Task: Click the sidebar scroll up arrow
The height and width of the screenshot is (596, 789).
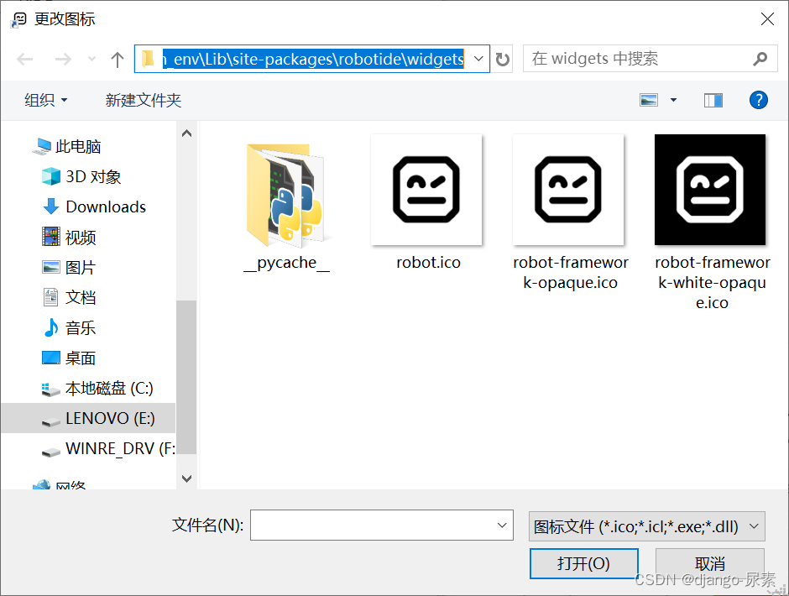Action: pyautogui.click(x=186, y=133)
